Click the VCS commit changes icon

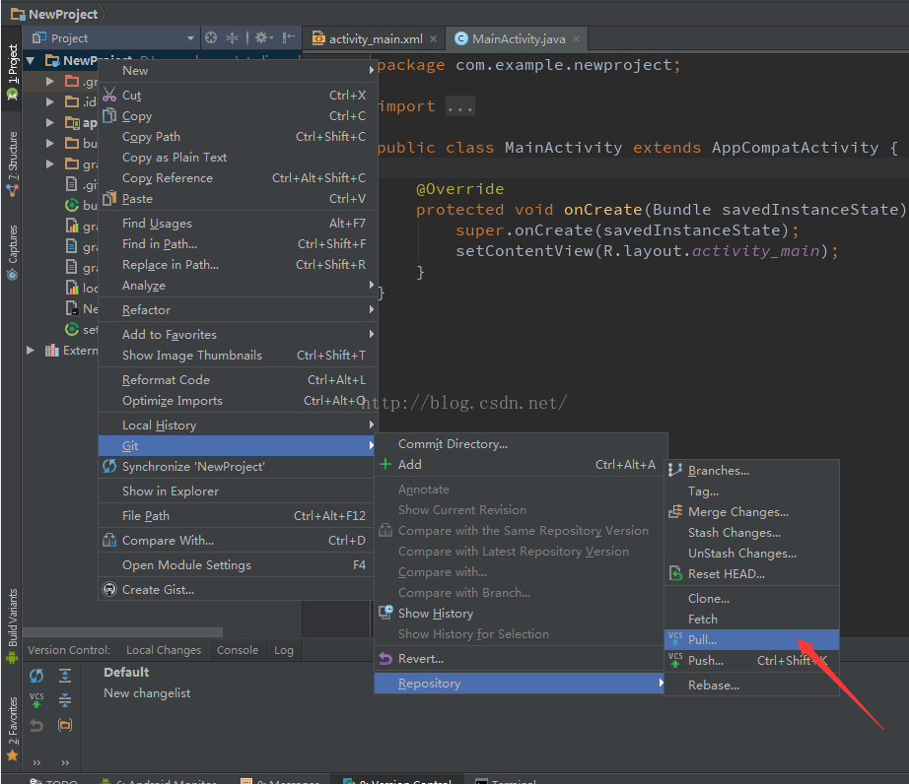(36, 700)
